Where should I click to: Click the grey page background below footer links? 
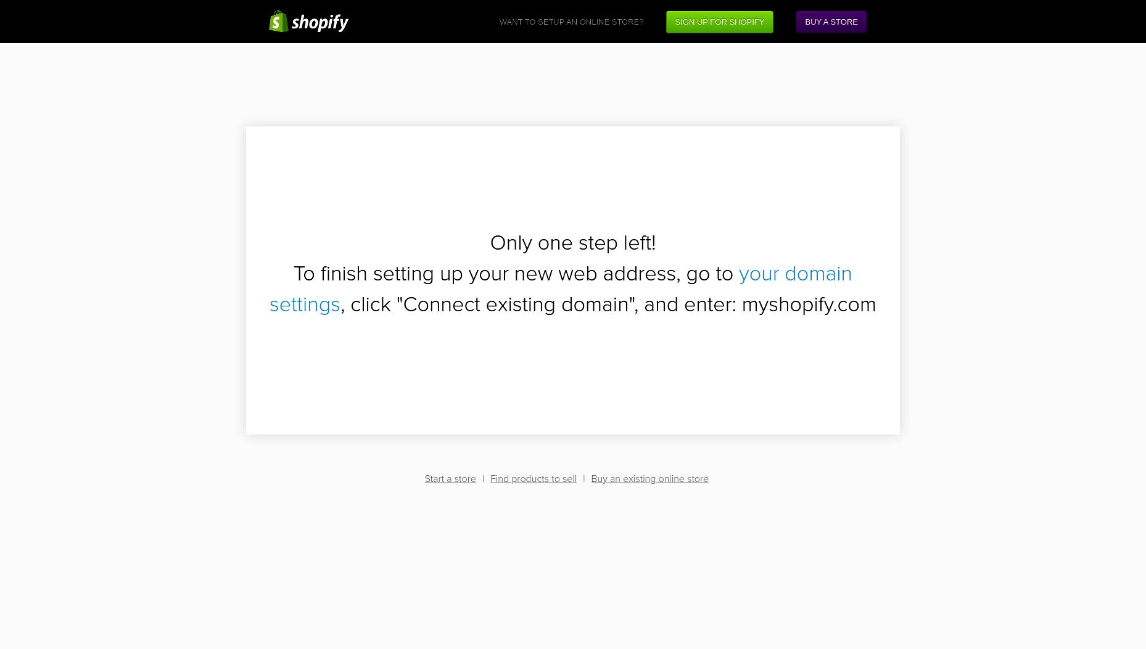(x=573, y=567)
